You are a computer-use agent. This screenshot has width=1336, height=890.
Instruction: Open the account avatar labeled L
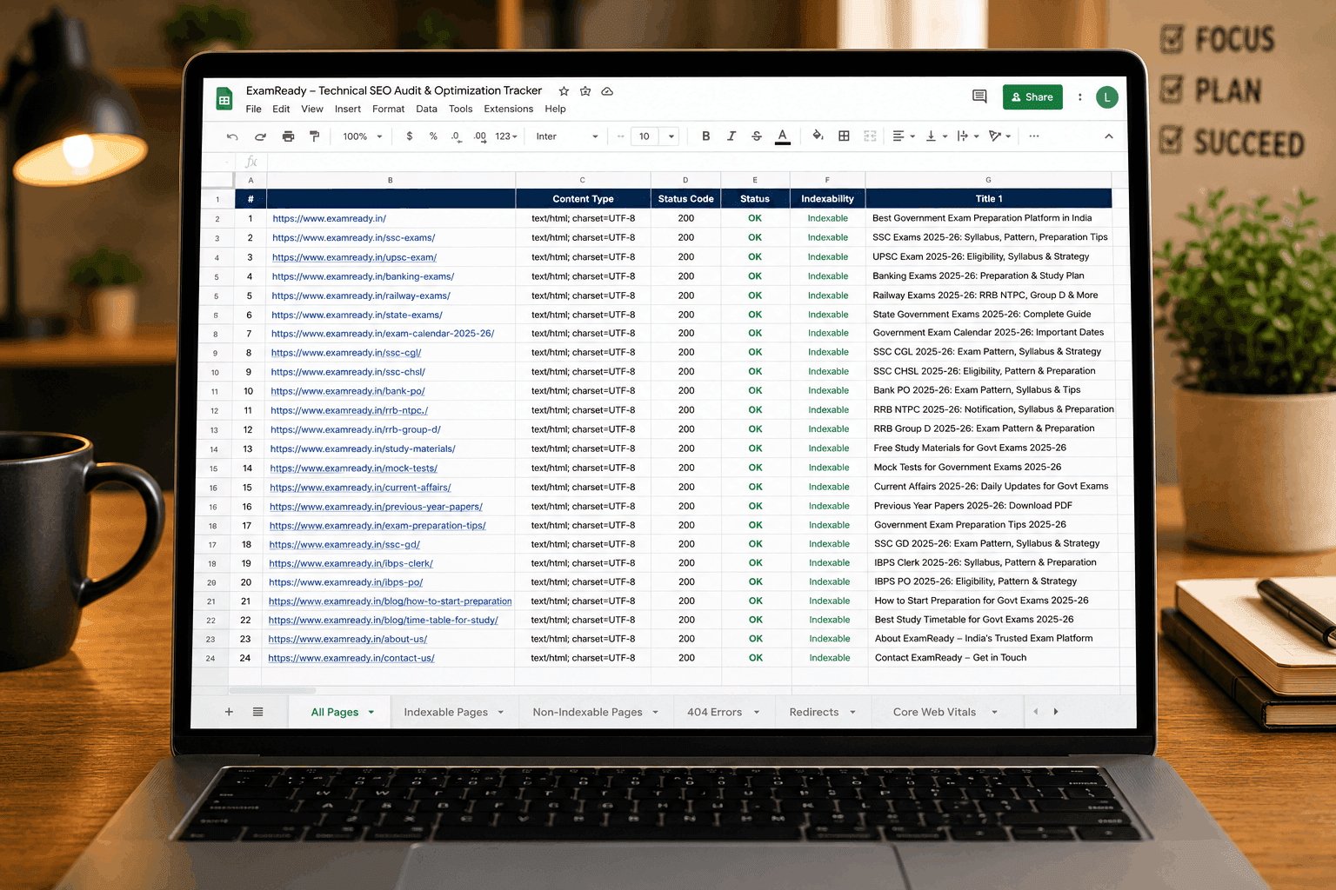[x=1107, y=97]
